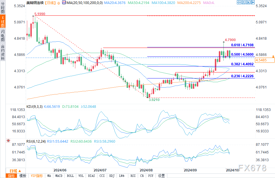Open the 日线 period dropdown

[15, 171]
